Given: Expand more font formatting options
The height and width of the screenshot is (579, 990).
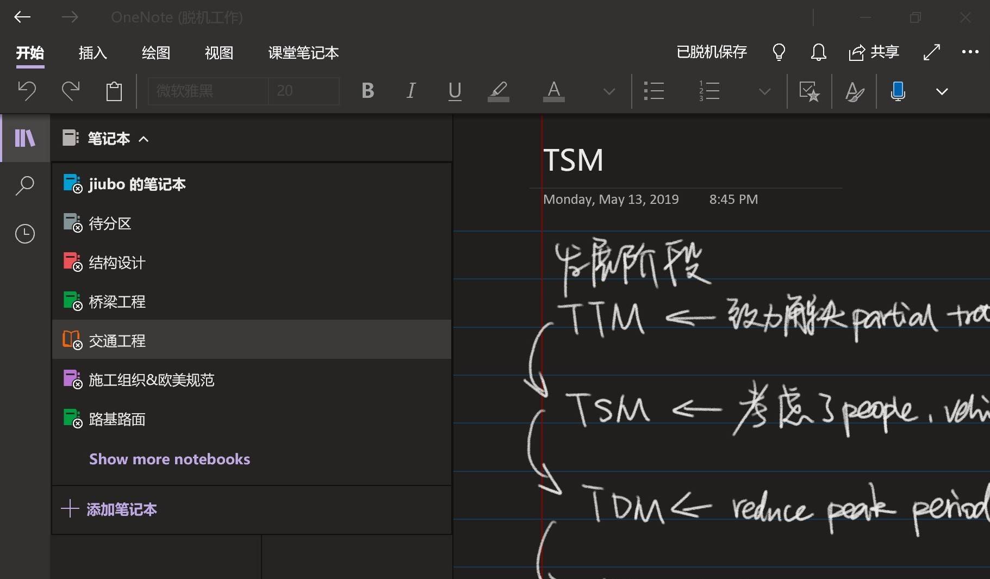Looking at the screenshot, I should [x=609, y=91].
